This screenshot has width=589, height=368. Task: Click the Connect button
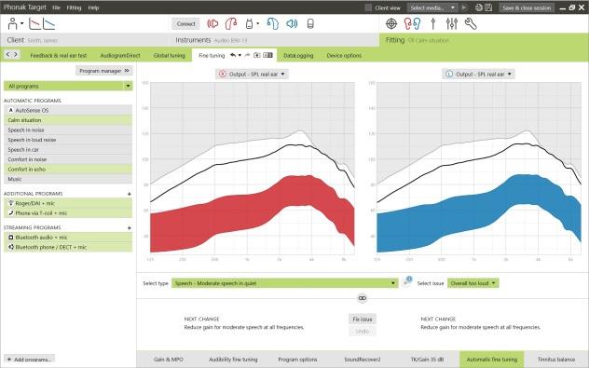click(x=186, y=24)
